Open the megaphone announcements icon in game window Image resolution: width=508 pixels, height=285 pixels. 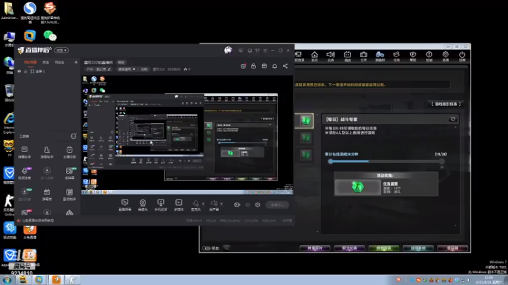[330, 54]
